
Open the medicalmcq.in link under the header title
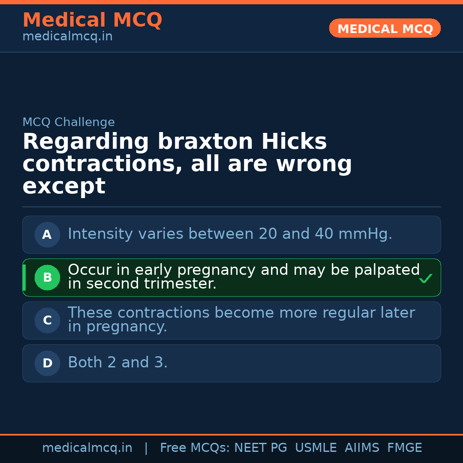click(x=67, y=37)
